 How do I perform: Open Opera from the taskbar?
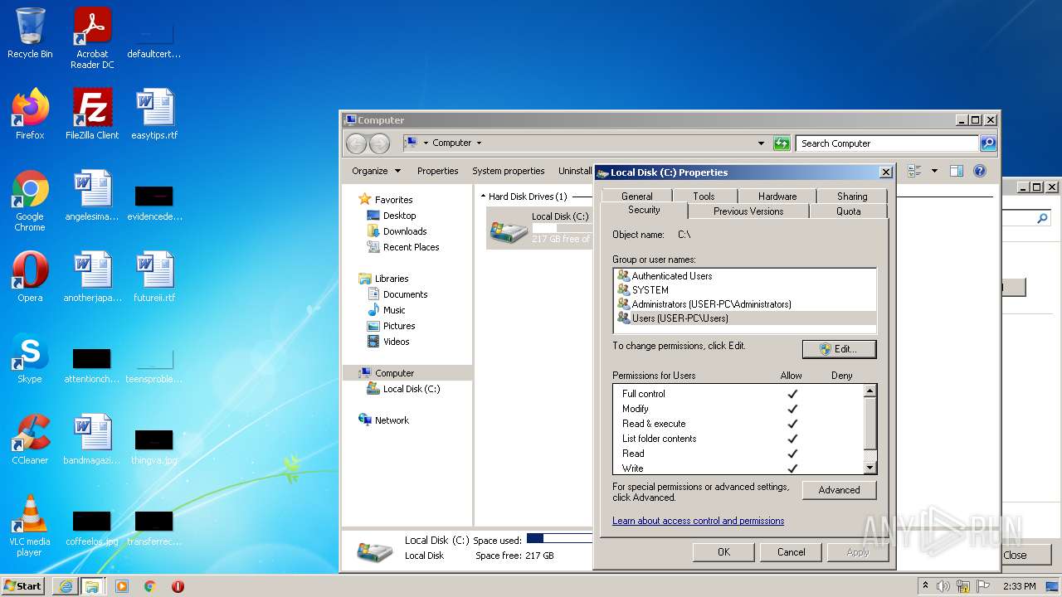(178, 586)
